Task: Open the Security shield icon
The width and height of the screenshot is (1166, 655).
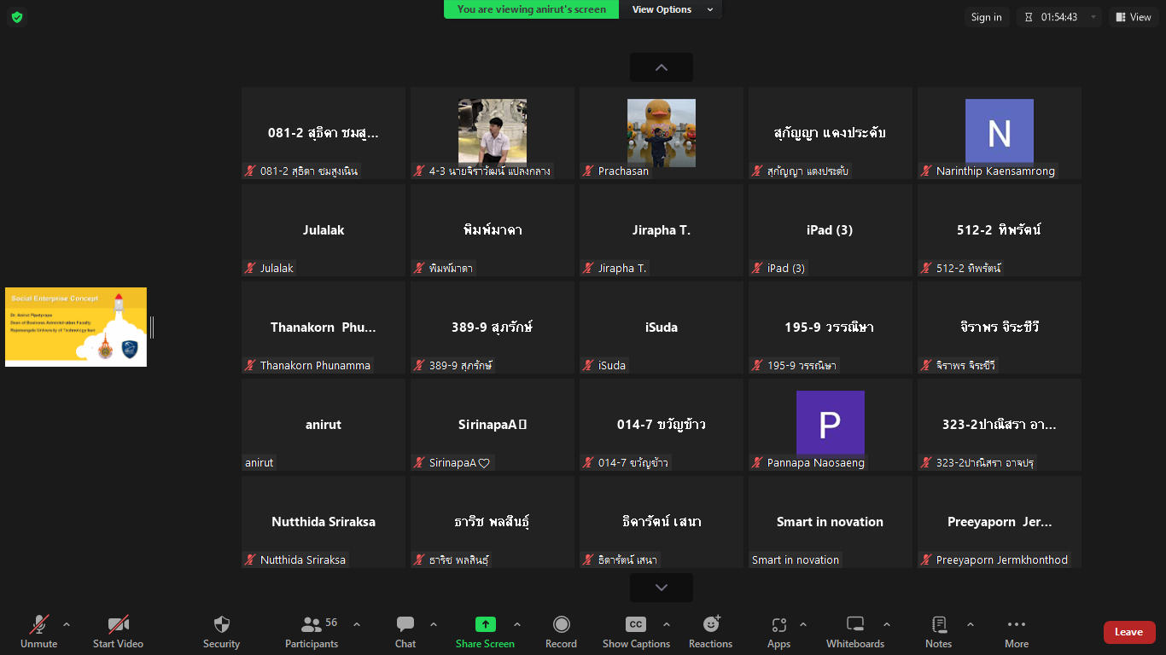Action: coord(222,624)
